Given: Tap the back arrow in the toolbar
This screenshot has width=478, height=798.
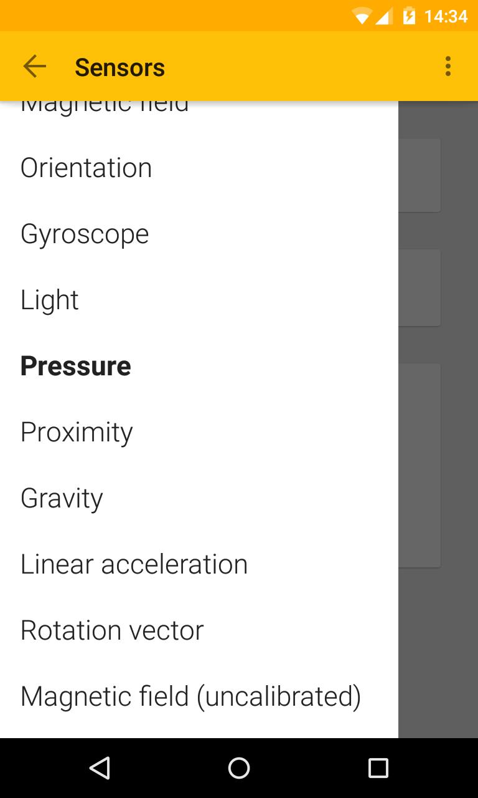Looking at the screenshot, I should [34, 66].
